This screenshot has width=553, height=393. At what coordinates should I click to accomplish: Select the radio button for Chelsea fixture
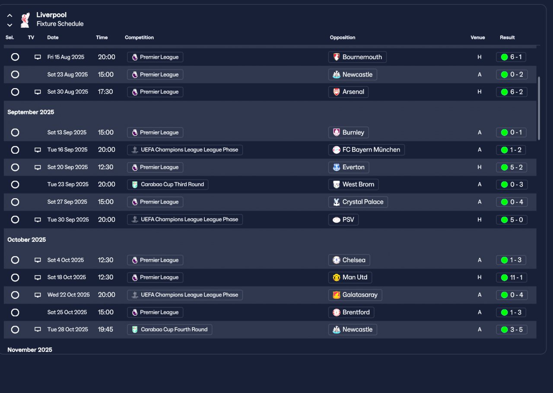coord(15,260)
